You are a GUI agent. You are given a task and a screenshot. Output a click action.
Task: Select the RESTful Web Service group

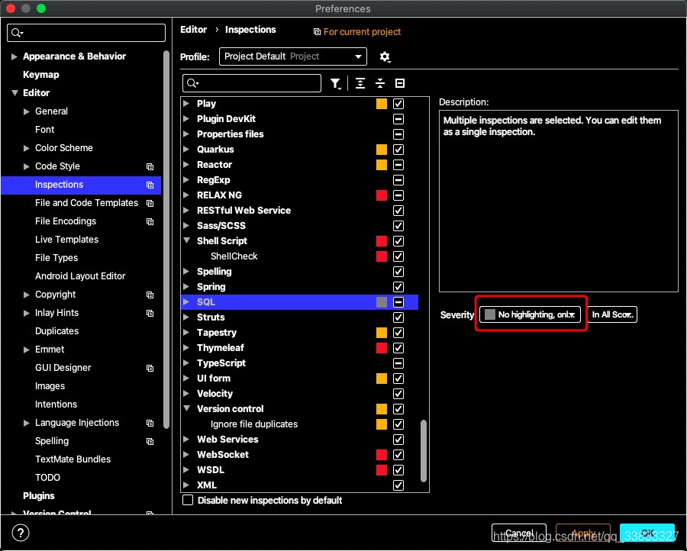tap(299, 211)
